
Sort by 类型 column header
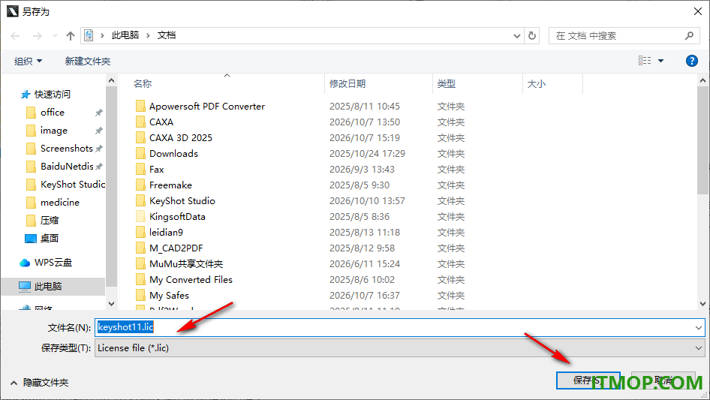coord(446,84)
